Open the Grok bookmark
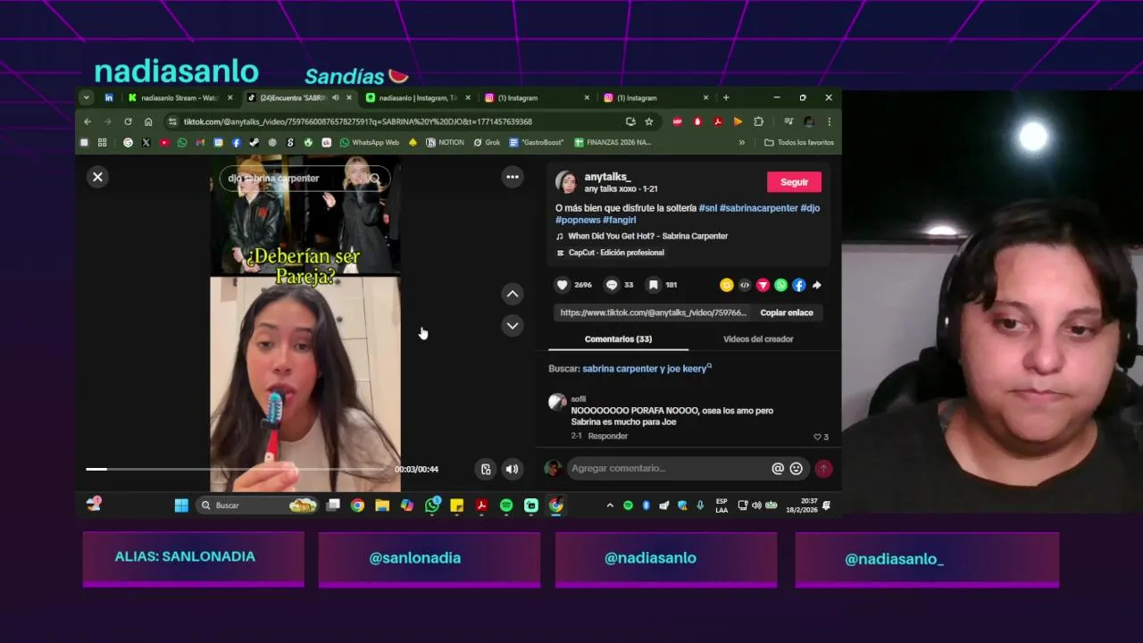Image resolution: width=1143 pixels, height=643 pixels. click(x=487, y=143)
